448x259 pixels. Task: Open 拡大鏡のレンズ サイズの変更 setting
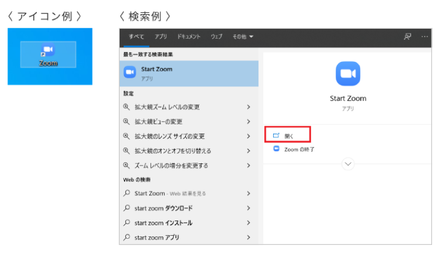[189, 136]
